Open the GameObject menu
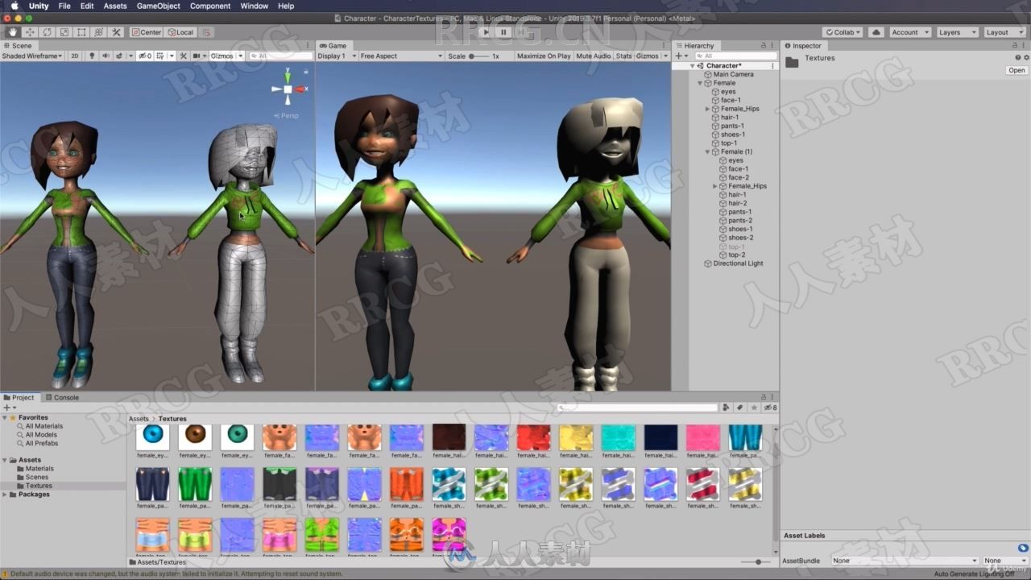Image resolution: width=1031 pixels, height=580 pixels. (x=158, y=6)
